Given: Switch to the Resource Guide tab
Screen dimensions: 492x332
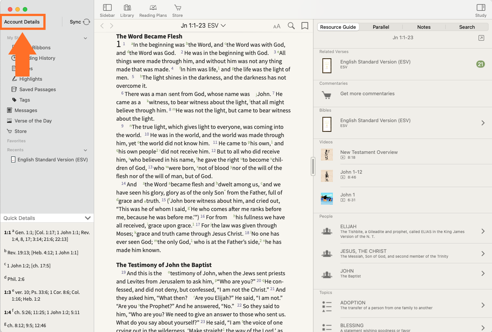Looking at the screenshot, I should tap(338, 27).
